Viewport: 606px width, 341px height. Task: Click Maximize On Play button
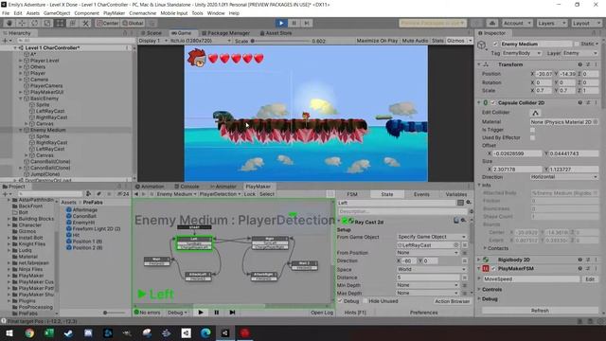coord(377,41)
